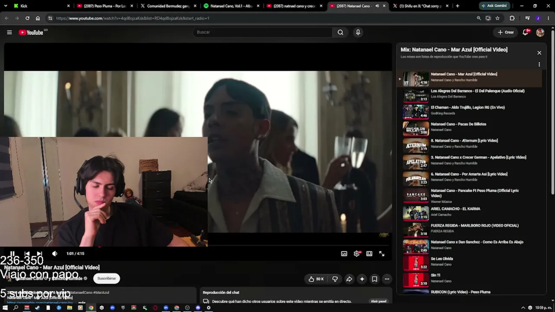Open the chat panel with Abrir panel

click(x=379, y=301)
